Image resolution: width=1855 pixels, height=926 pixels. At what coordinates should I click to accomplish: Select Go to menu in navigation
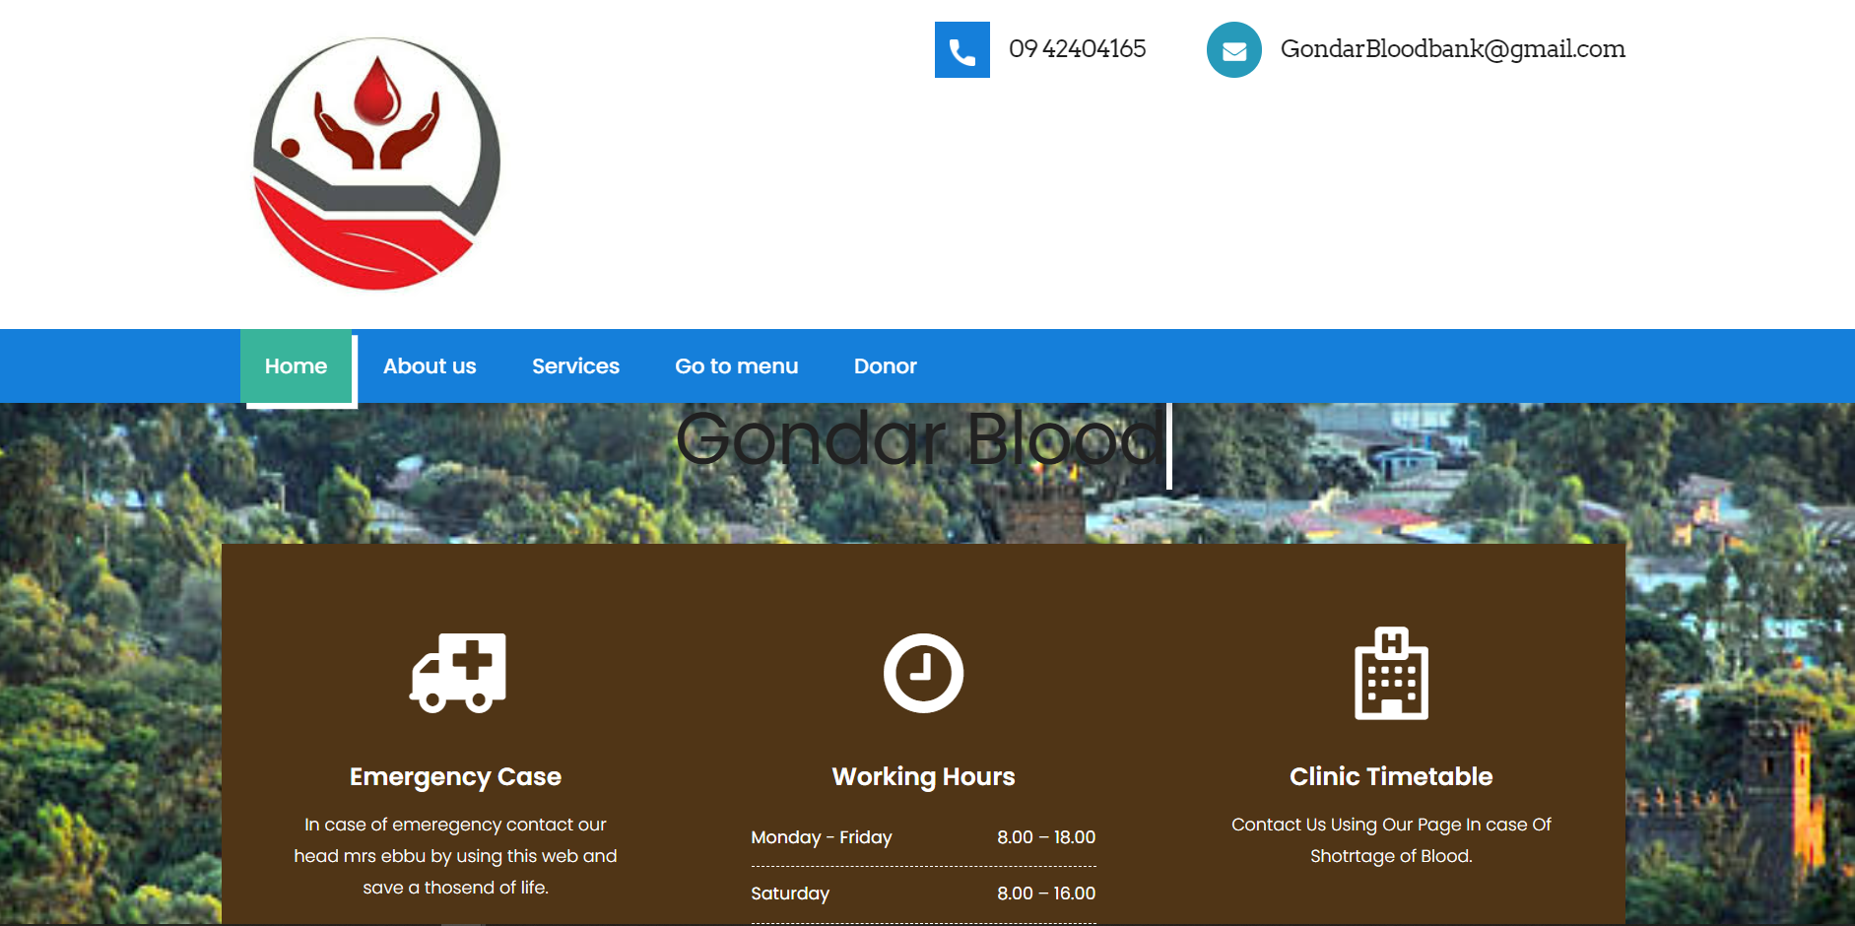(736, 366)
